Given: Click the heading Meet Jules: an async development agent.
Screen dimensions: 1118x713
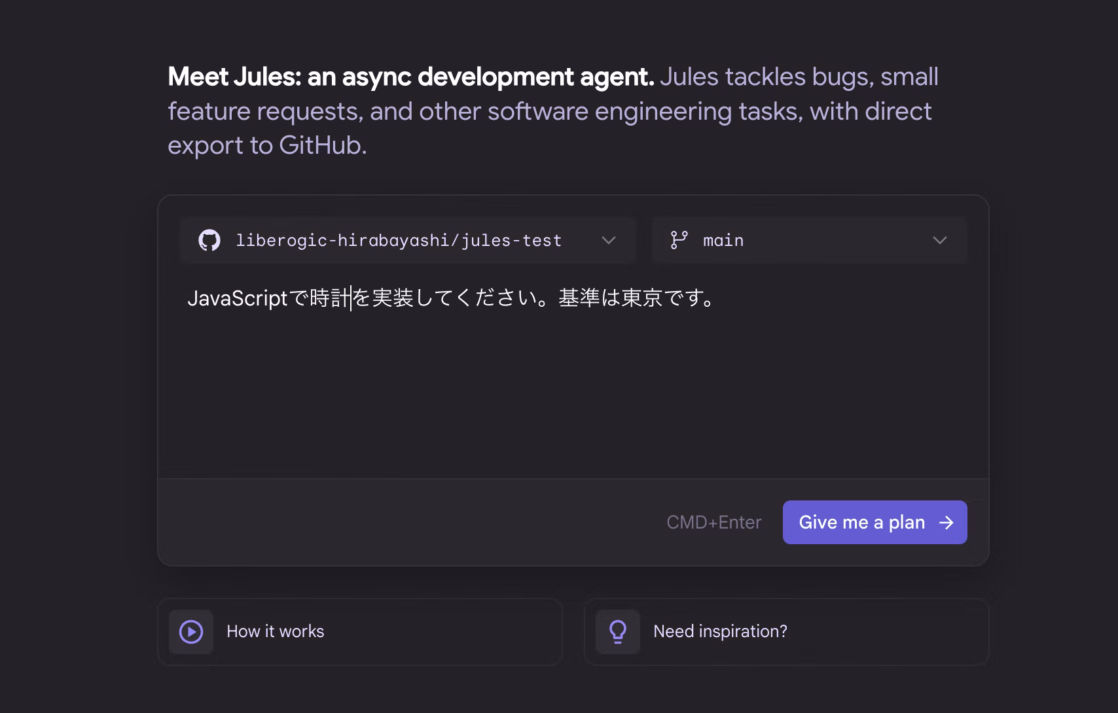Looking at the screenshot, I should click(411, 77).
